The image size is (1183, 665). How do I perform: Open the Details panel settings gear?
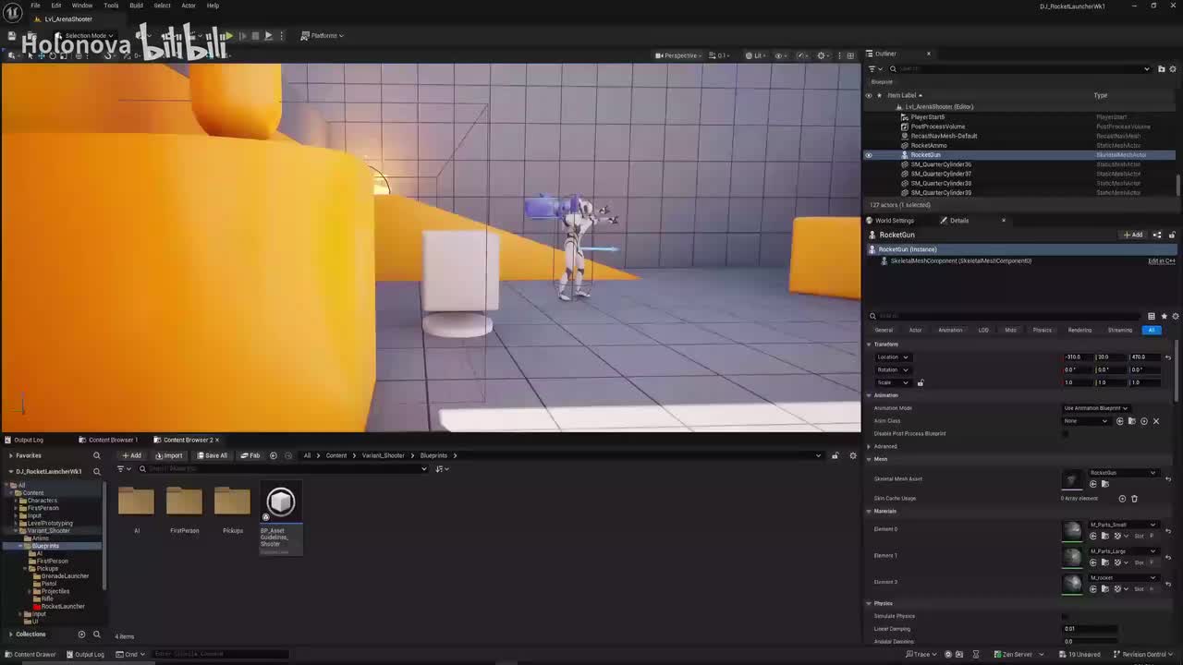click(x=1175, y=316)
